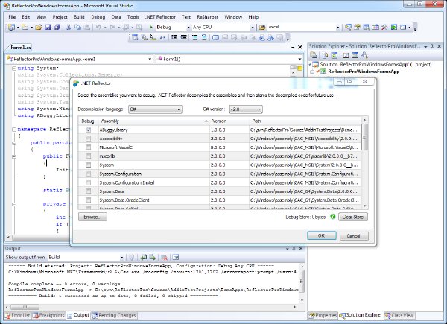
Task: Switch to the Class View tab
Action: pyautogui.click(x=399, y=315)
